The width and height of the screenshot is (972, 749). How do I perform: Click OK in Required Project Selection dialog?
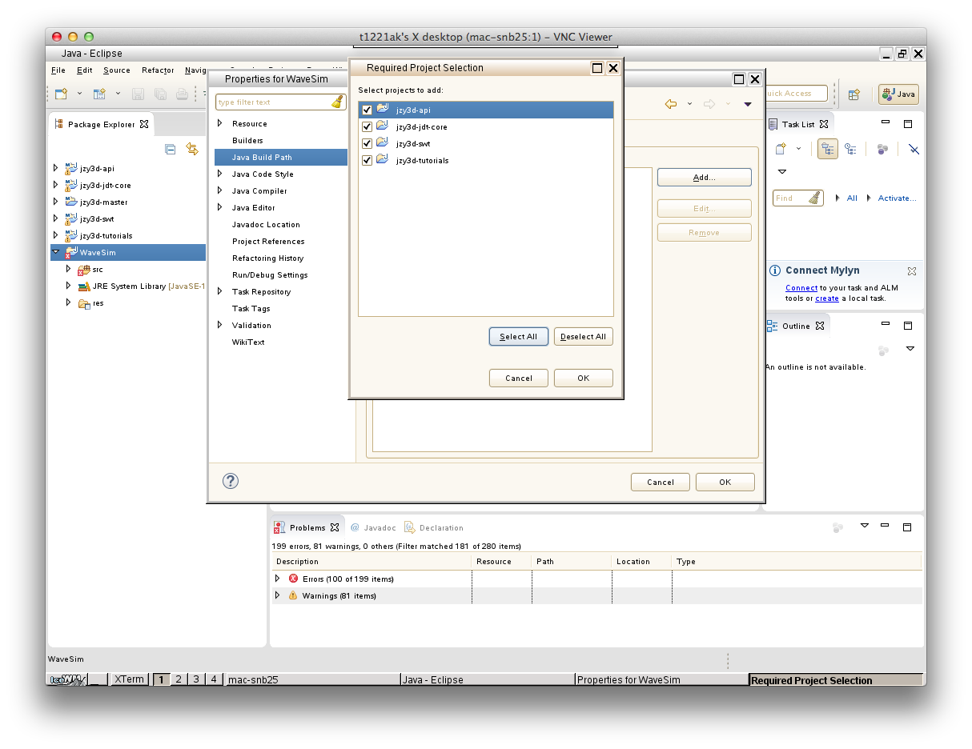584,378
